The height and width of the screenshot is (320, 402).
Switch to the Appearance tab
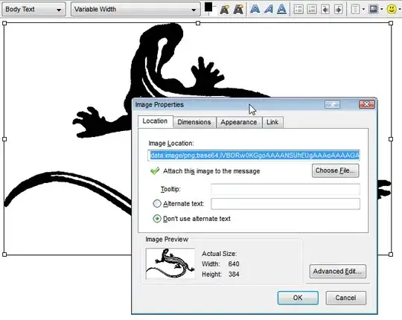239,122
